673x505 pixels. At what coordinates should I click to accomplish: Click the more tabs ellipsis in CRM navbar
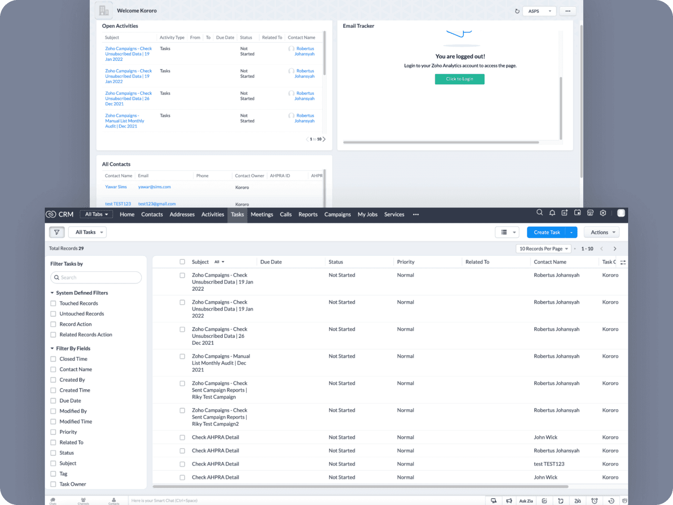point(416,215)
